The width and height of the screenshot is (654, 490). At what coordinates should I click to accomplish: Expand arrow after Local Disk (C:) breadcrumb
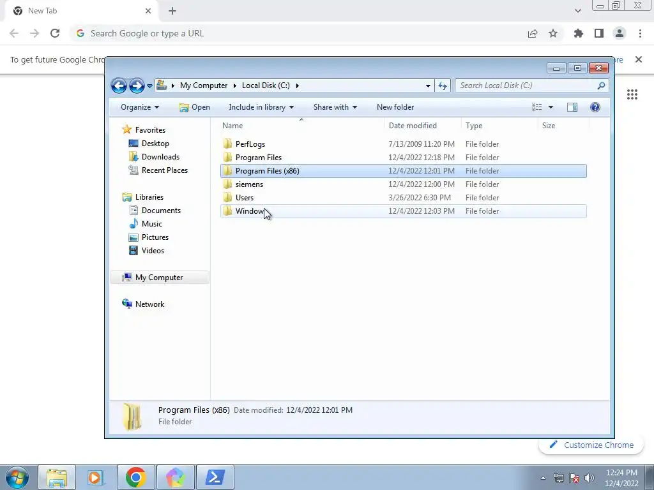pyautogui.click(x=298, y=86)
